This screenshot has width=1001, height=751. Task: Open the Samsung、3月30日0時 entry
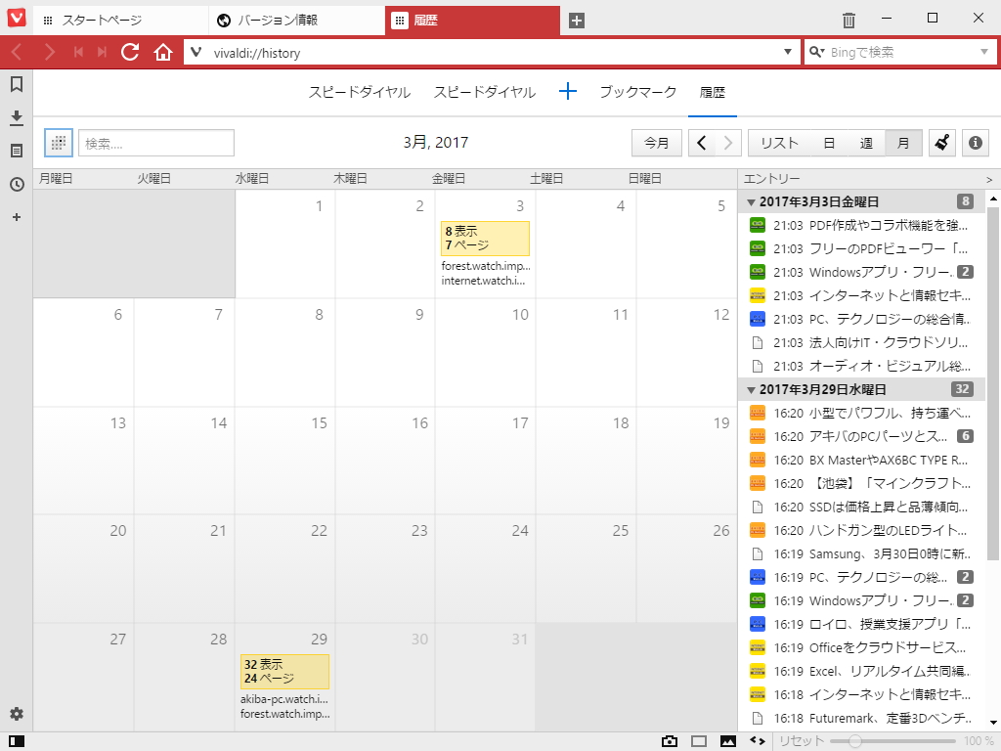coord(861,553)
